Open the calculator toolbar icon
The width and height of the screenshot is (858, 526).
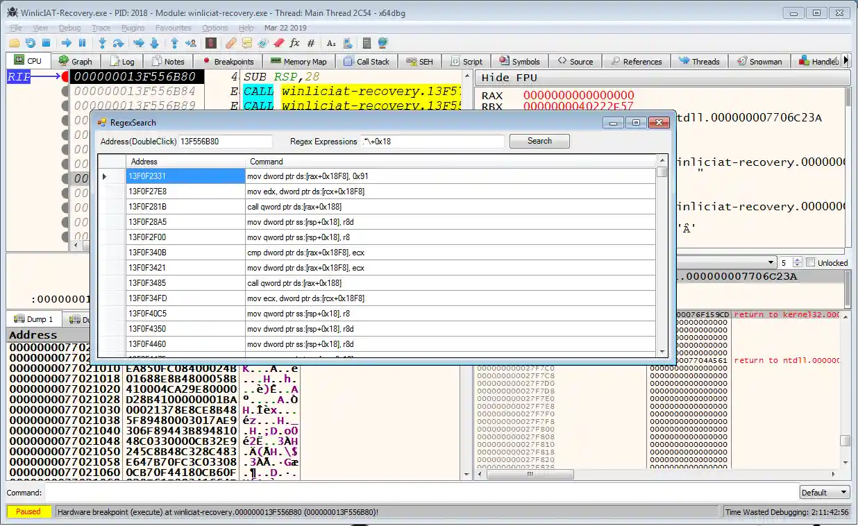367,43
